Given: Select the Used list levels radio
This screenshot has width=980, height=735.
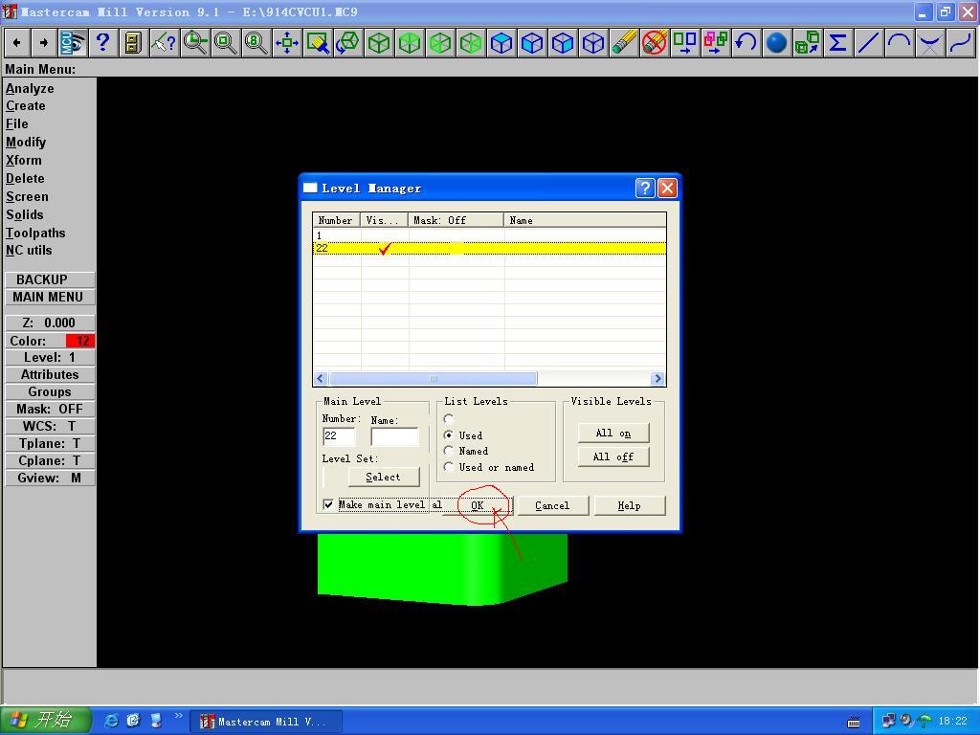Looking at the screenshot, I should click(x=448, y=435).
